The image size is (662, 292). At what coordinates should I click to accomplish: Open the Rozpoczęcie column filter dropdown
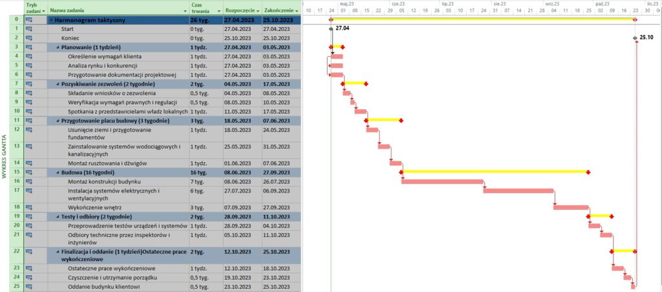257,12
